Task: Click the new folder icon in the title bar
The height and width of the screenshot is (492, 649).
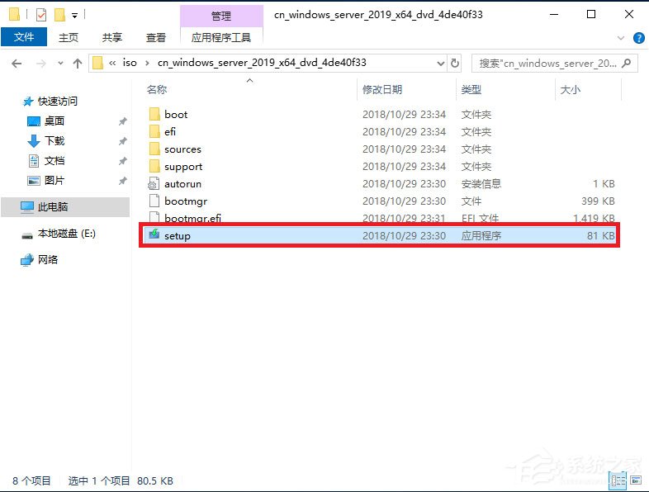Action: click(x=60, y=16)
